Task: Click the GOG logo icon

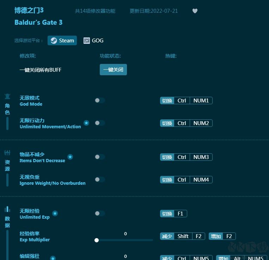Action: (x=87, y=41)
